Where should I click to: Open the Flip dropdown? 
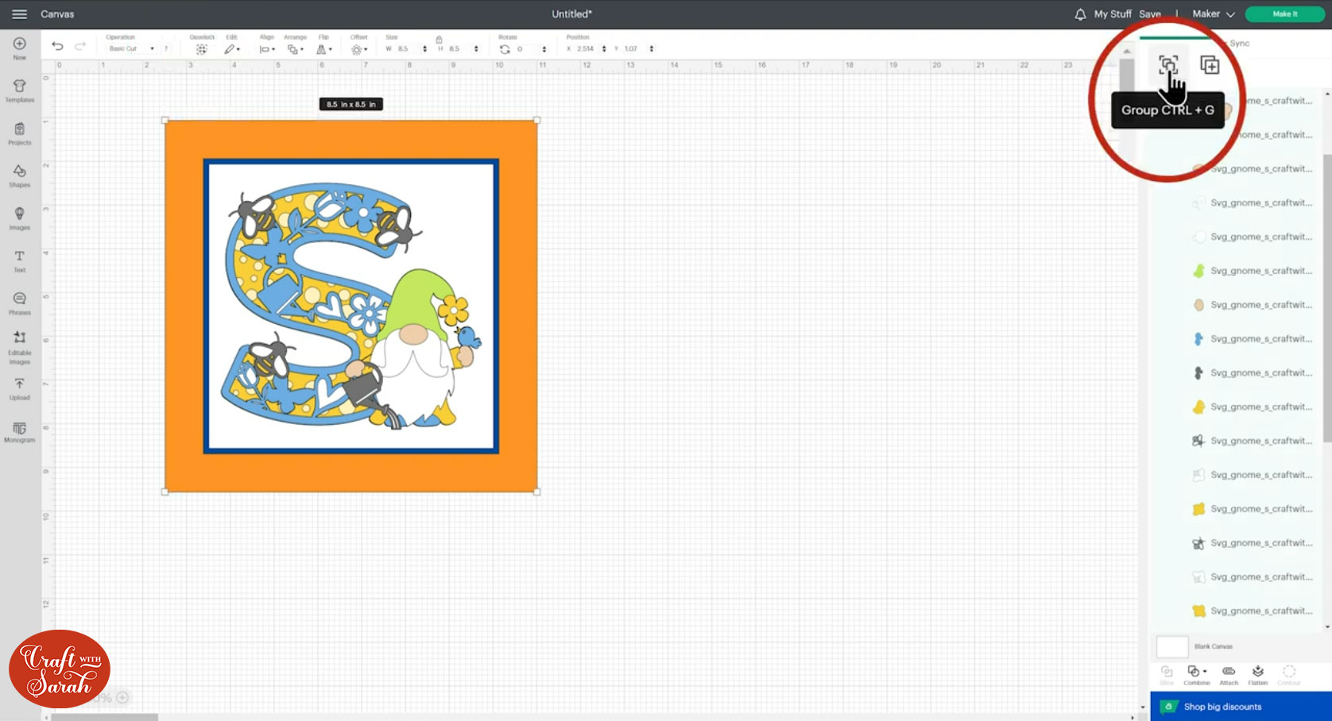point(324,49)
